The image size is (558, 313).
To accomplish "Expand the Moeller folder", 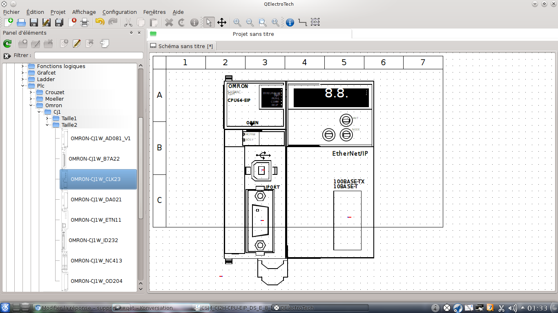I will click(x=31, y=99).
